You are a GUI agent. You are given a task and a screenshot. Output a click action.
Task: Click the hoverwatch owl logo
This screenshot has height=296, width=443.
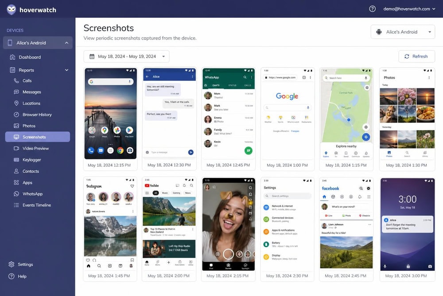(x=12, y=10)
